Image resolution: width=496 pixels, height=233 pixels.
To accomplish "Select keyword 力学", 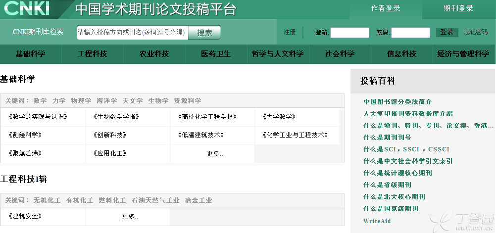I will (59, 101).
